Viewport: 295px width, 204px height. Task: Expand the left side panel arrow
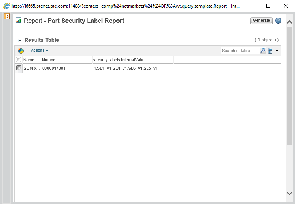6,16
